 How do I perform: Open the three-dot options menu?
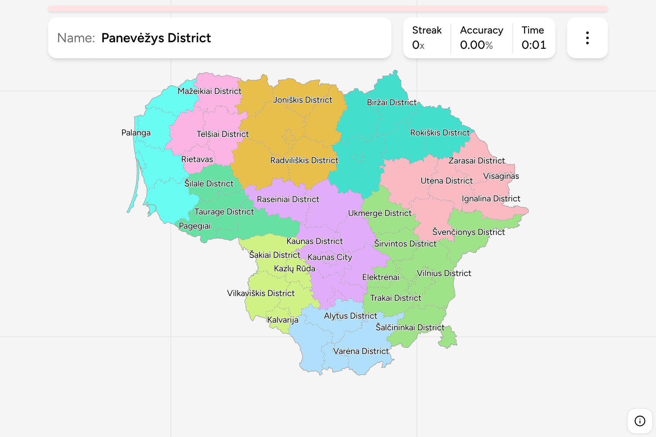pyautogui.click(x=587, y=38)
